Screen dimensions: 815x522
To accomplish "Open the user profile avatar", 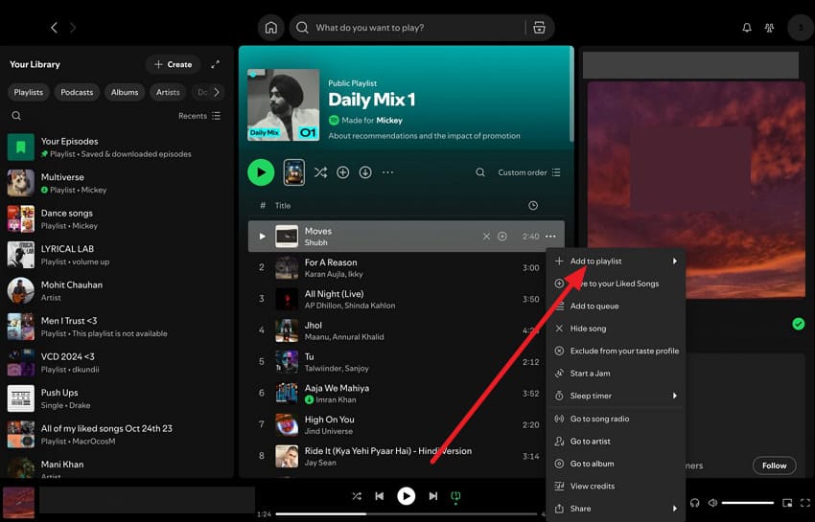I will [801, 28].
